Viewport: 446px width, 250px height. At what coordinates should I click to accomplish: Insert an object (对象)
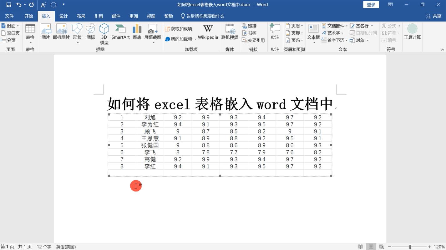pos(359,40)
